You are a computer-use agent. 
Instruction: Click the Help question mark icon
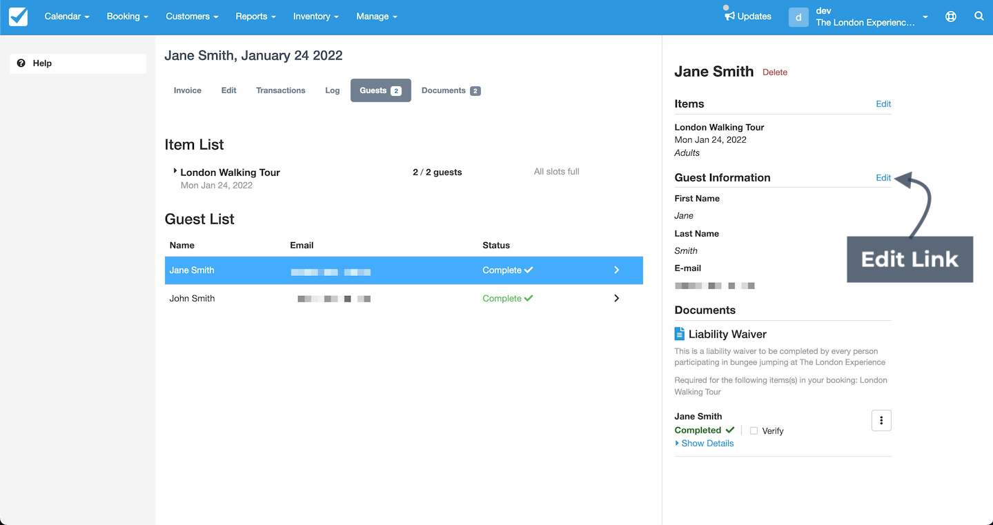[x=21, y=63]
